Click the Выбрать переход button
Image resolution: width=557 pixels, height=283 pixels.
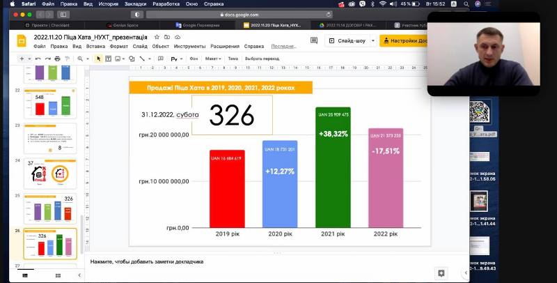(x=262, y=59)
